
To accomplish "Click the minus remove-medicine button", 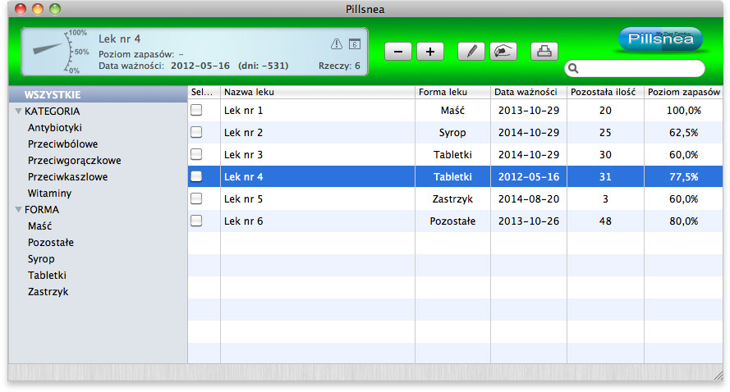I will [398, 52].
